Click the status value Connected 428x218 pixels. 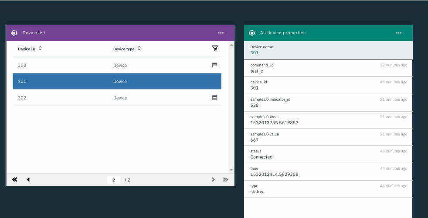pyautogui.click(x=261, y=157)
